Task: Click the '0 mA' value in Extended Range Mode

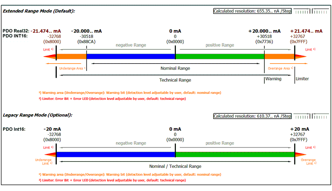Action: (175, 31)
